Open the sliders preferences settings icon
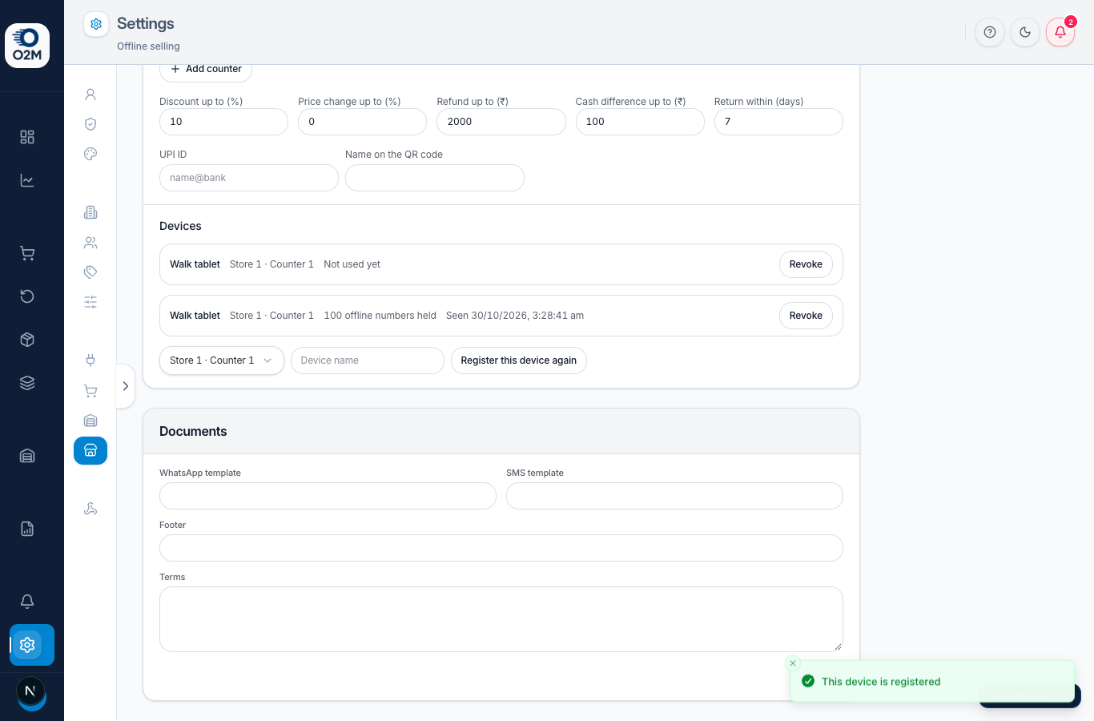The width and height of the screenshot is (1094, 721). pyautogui.click(x=90, y=302)
